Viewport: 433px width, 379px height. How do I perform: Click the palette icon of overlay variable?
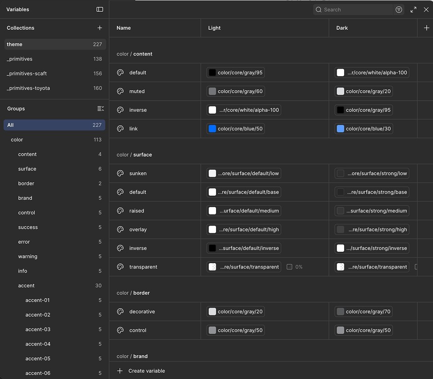[120, 229]
